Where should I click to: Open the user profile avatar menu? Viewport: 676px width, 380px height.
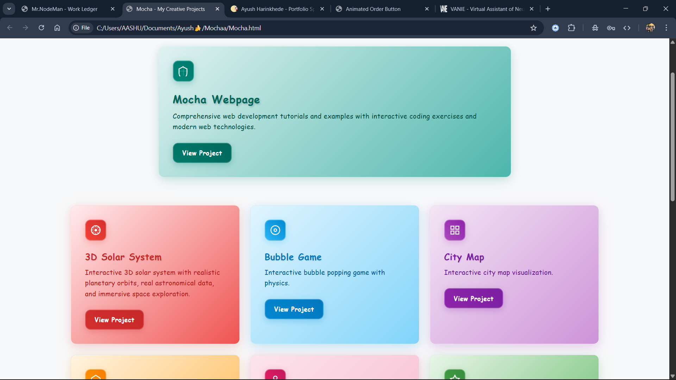click(x=650, y=28)
